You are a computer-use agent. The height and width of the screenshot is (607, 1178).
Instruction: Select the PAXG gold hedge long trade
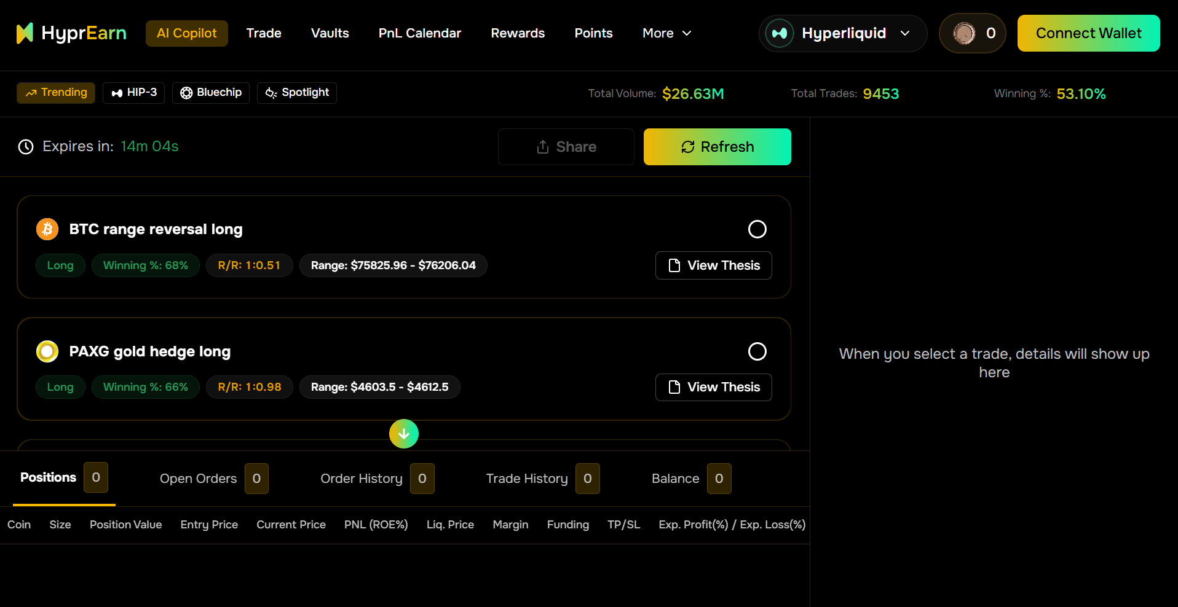[x=757, y=351]
